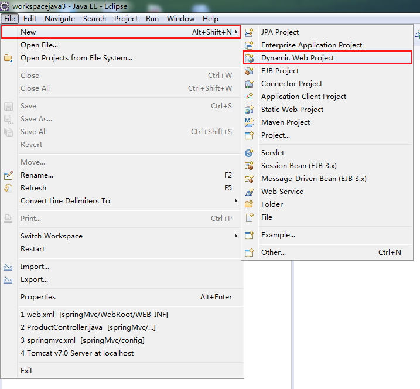This screenshot has height=389, width=420.
Task: Open the Project menu
Action: tap(126, 19)
